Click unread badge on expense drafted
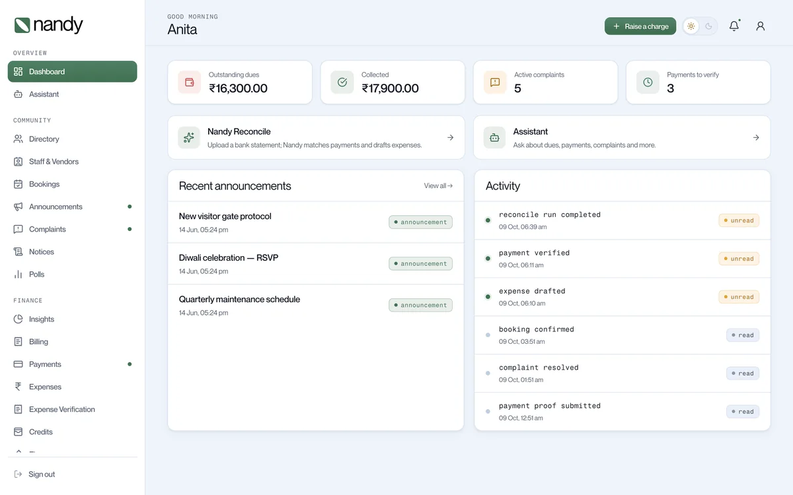The image size is (793, 495). point(739,297)
